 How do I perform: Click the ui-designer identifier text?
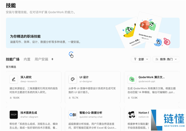pos(86,81)
